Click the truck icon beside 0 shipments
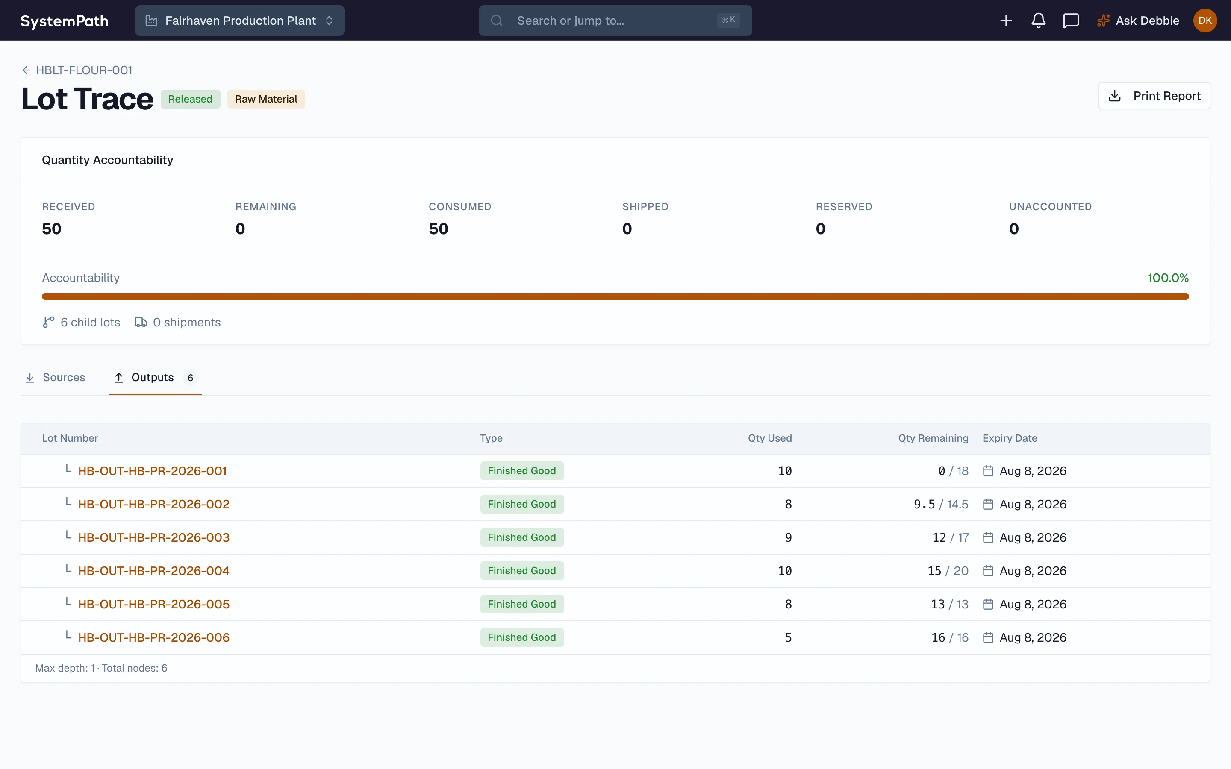Viewport: 1231px width, 769px height. (x=141, y=323)
